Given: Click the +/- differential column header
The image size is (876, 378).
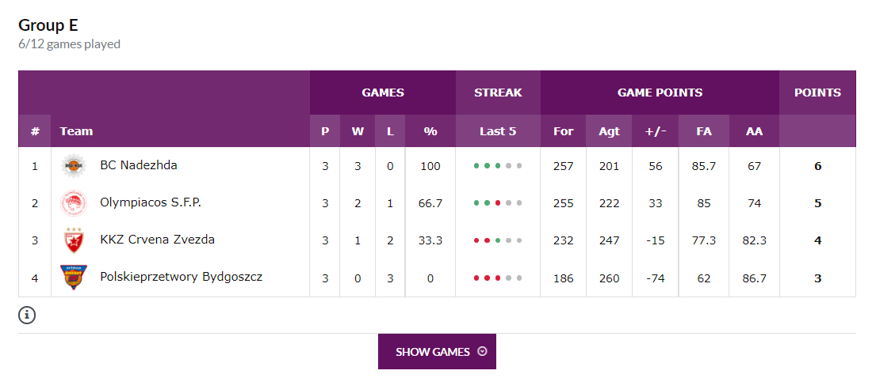Looking at the screenshot, I should tap(656, 131).
